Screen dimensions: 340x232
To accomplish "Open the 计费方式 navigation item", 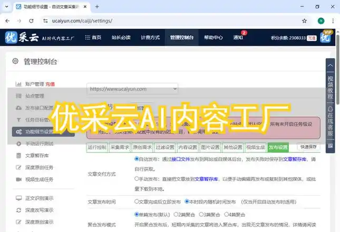I will [150, 37].
